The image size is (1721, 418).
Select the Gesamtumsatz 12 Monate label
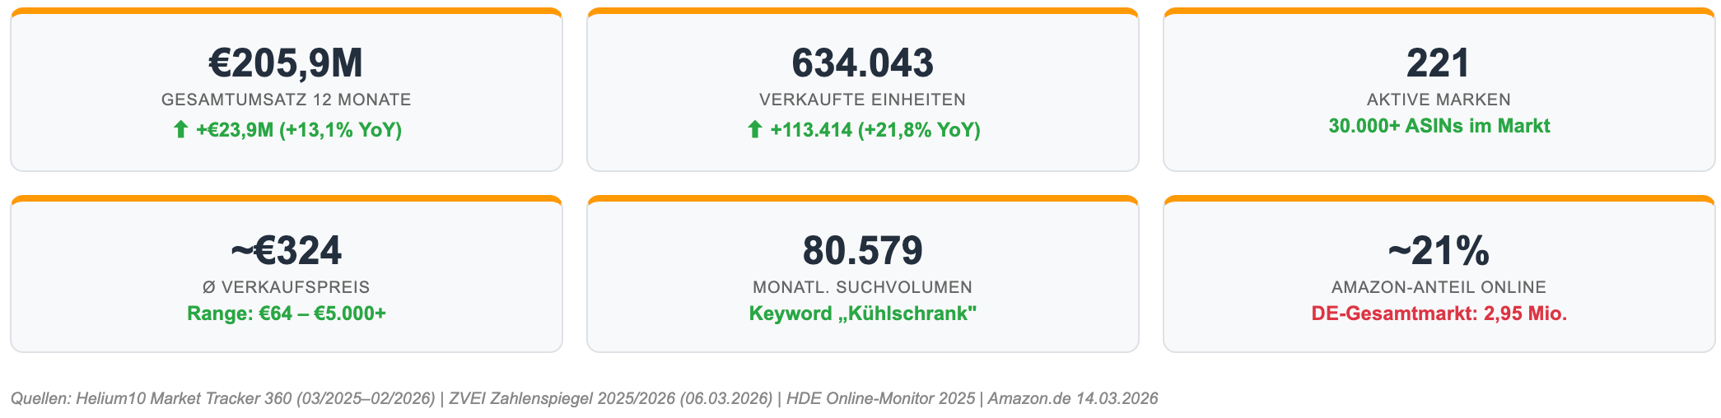pos(286,100)
